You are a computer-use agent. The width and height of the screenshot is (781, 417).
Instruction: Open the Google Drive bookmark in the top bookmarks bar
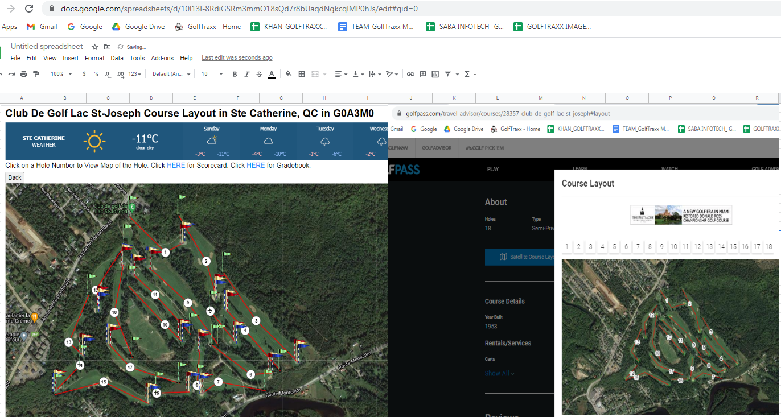click(x=138, y=27)
